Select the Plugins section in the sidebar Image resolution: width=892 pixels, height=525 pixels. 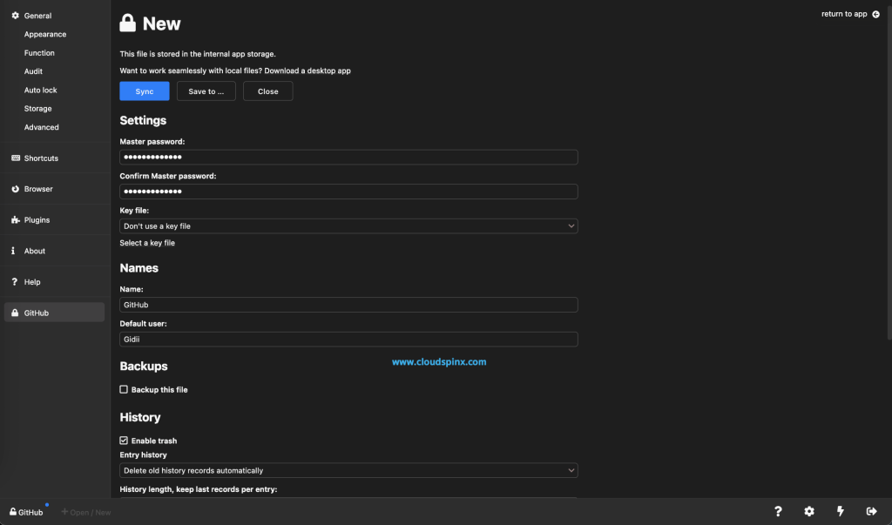37,219
